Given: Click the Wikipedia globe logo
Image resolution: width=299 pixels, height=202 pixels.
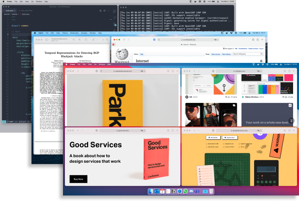Looking at the screenshot, I should 122,54.
